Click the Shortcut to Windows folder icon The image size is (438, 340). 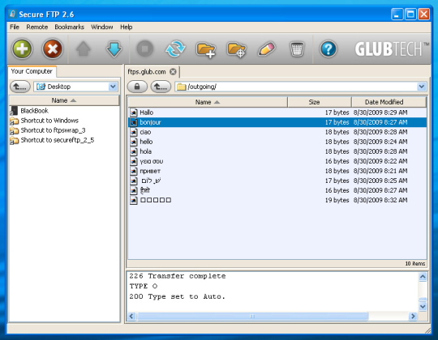point(14,121)
